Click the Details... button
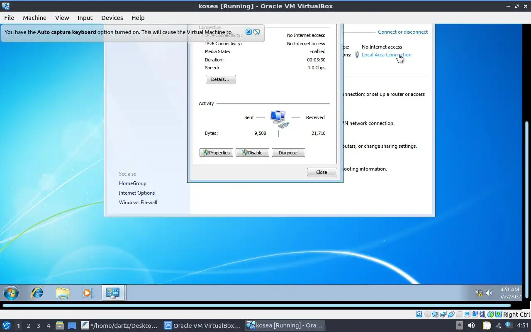 221,79
